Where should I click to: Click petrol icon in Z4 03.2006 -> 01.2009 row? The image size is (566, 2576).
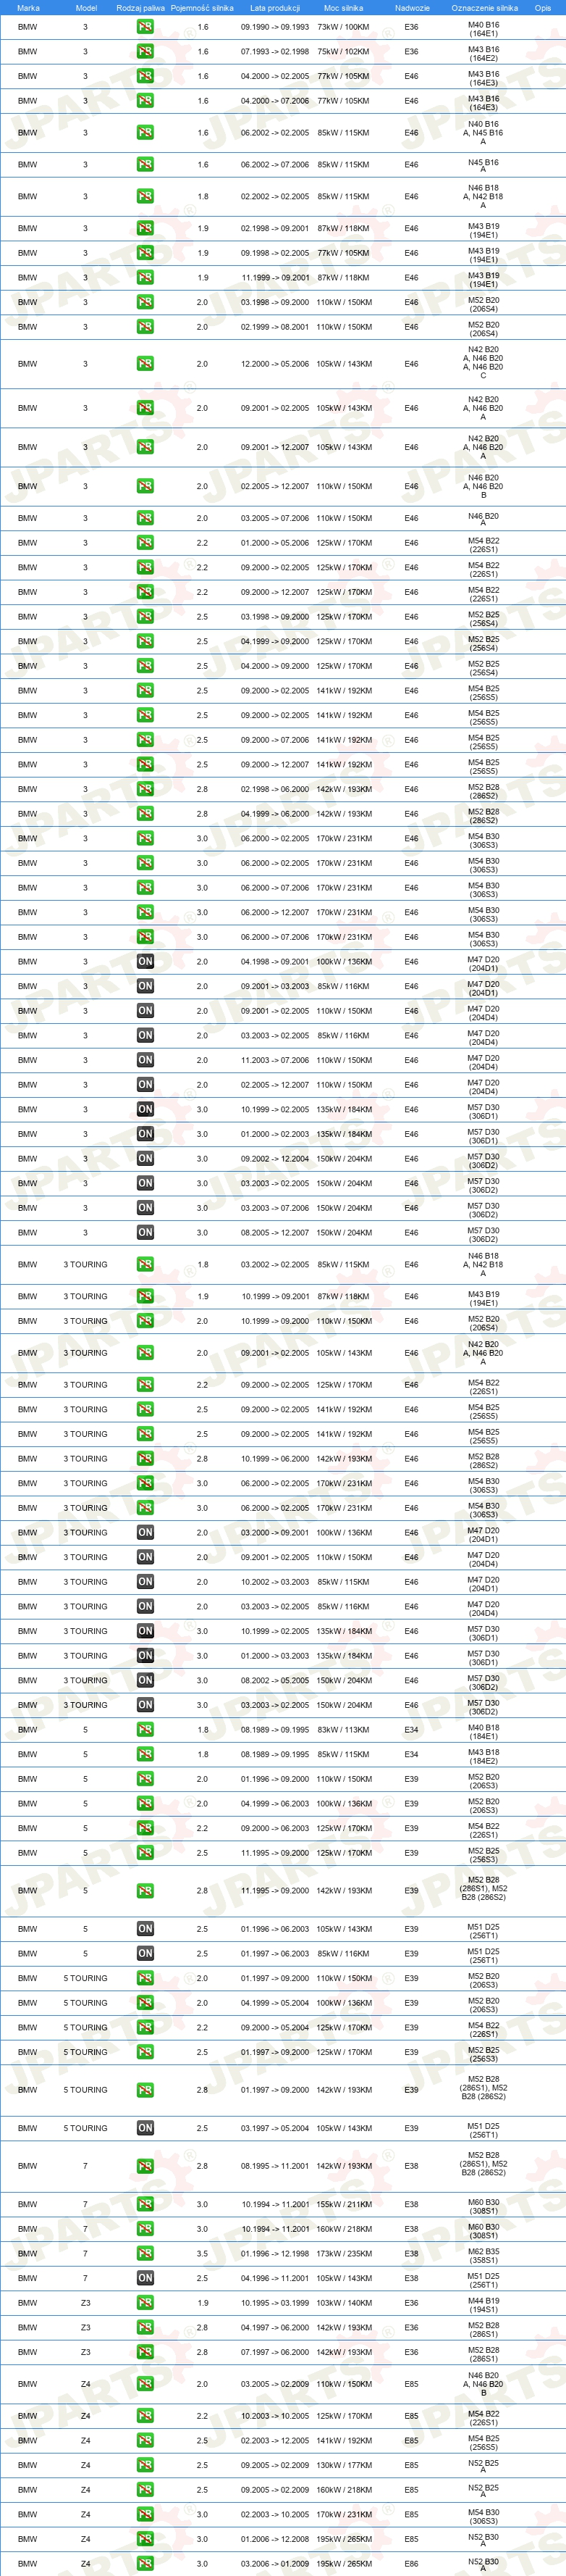(x=145, y=2564)
